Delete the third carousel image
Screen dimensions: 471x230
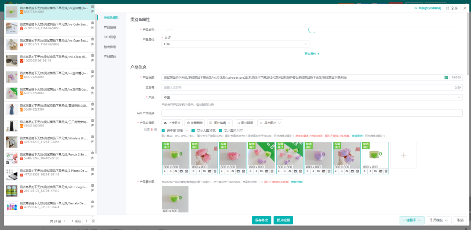(x=243, y=171)
